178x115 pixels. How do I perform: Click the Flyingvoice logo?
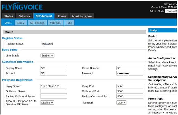(22, 7)
